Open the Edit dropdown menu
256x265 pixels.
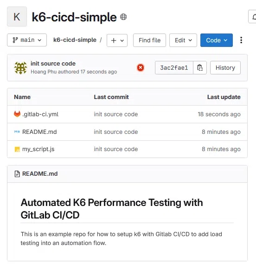point(183,40)
